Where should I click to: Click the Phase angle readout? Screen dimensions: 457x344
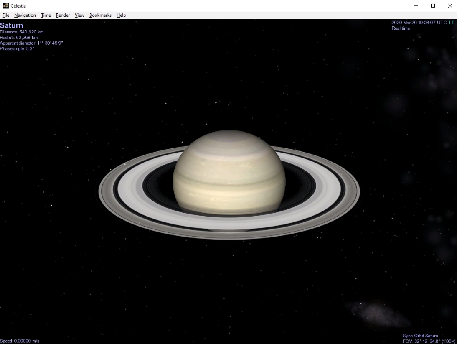[x=17, y=48]
